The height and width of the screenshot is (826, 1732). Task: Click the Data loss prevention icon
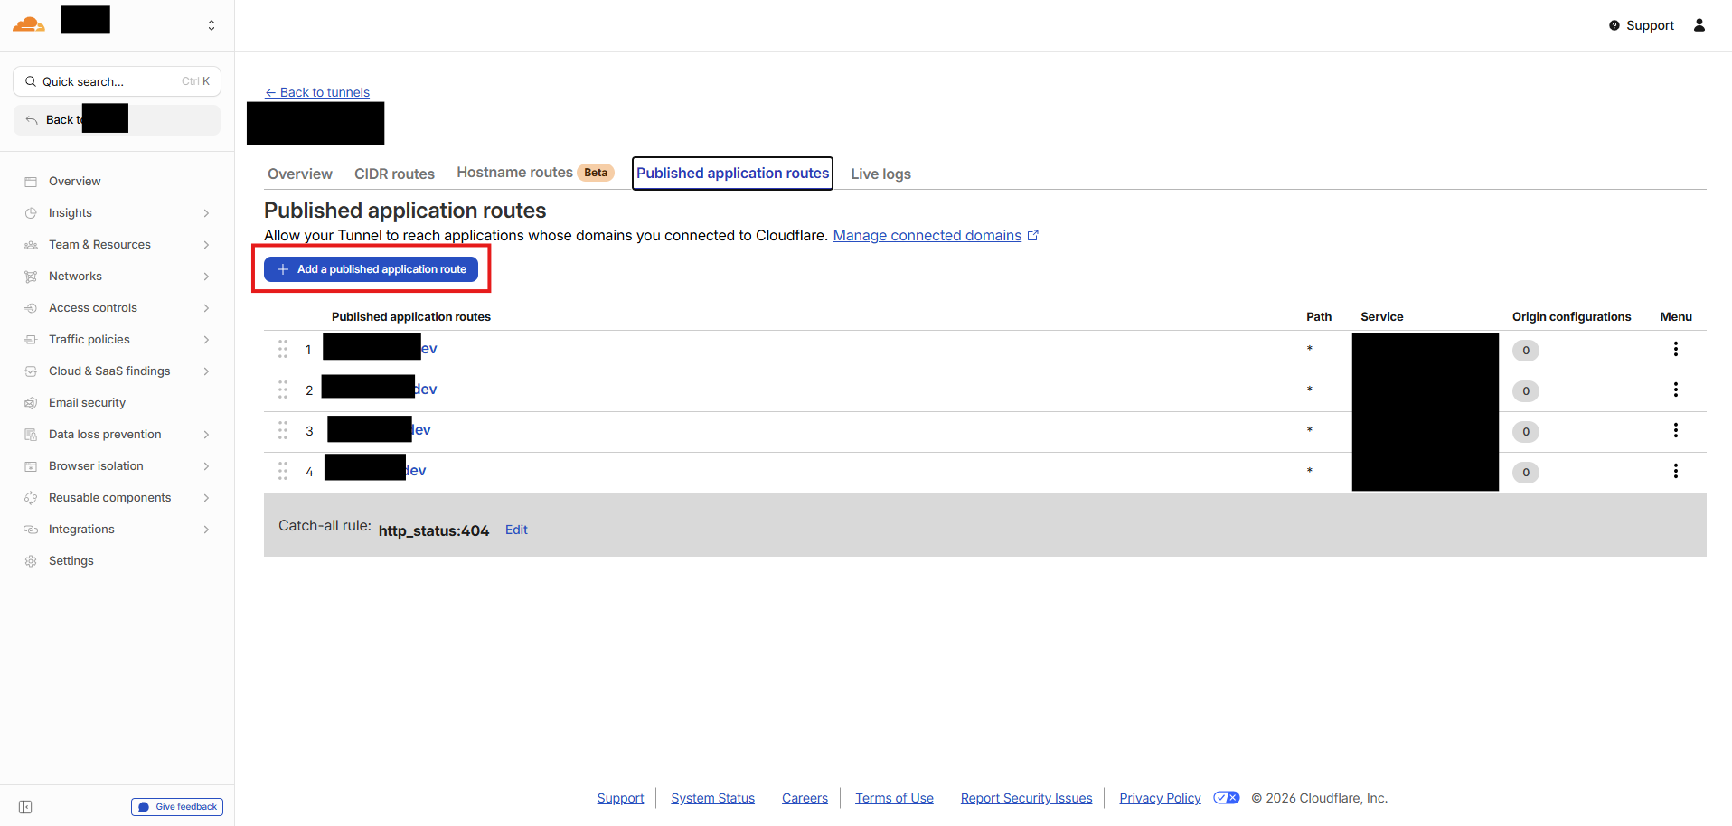pos(31,435)
